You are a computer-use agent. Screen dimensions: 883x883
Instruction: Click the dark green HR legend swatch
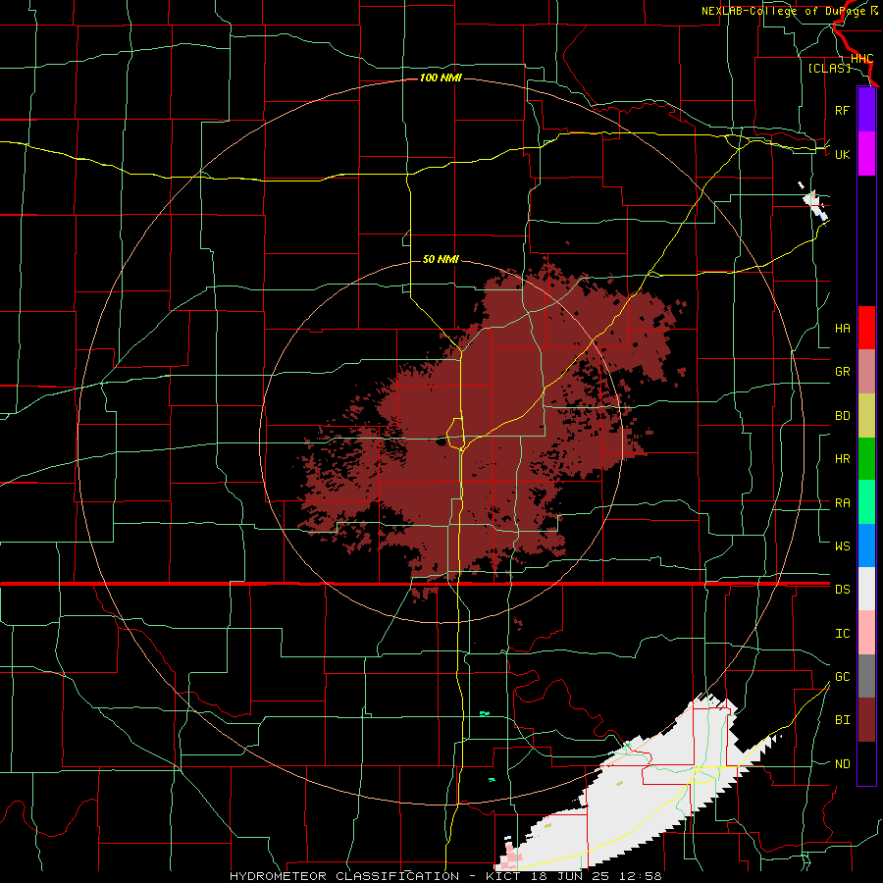pos(866,459)
